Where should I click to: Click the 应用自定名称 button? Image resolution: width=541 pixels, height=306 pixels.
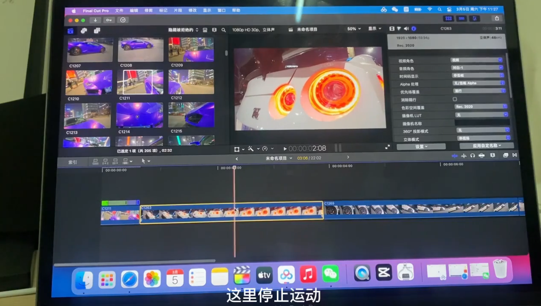click(x=486, y=146)
